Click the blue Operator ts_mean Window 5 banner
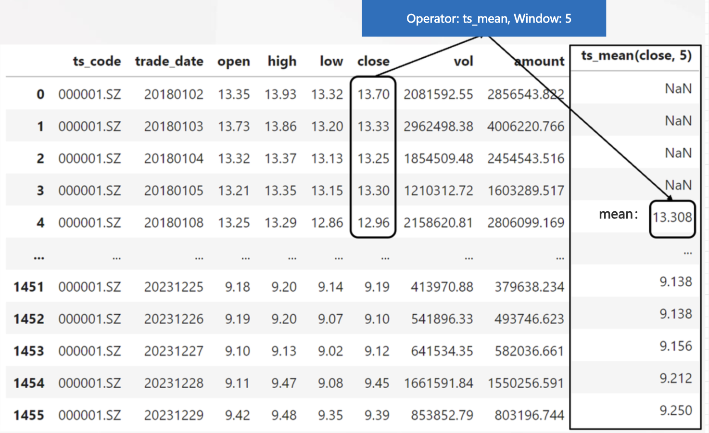The image size is (709, 433). click(x=483, y=19)
